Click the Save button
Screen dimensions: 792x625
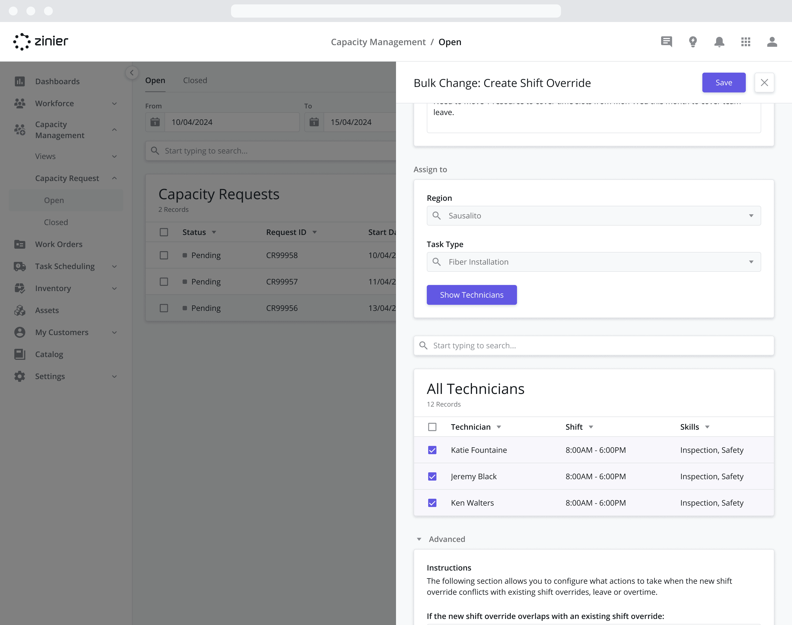pyautogui.click(x=724, y=82)
